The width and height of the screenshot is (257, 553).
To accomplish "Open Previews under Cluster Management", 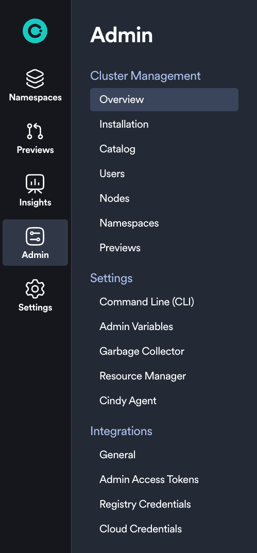I will pos(120,248).
